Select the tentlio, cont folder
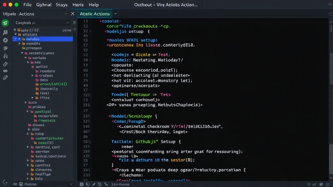The width and height of the screenshot is (333, 187). (x=47, y=147)
